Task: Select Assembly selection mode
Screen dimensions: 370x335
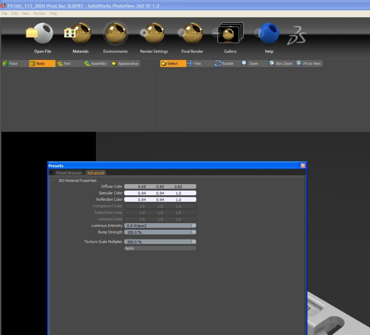Action: 96,64
